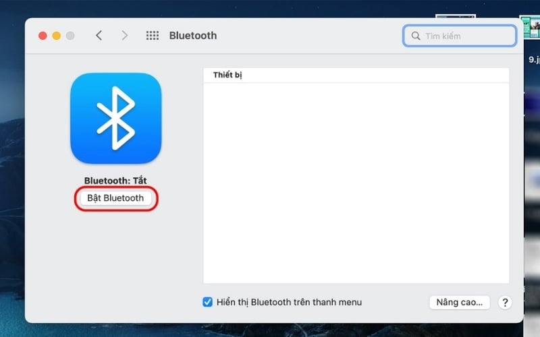Select the desktop thumbnail behind the window's top right corner
Screen dimensions: 540x337
(x=530, y=27)
